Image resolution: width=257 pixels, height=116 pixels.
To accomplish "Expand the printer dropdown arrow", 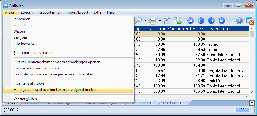I will click(160, 21).
